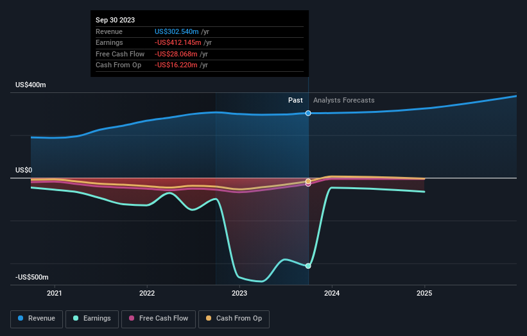The width and height of the screenshot is (527, 336).
Task: Toggle the Revenue series legend button
Action: (37, 319)
